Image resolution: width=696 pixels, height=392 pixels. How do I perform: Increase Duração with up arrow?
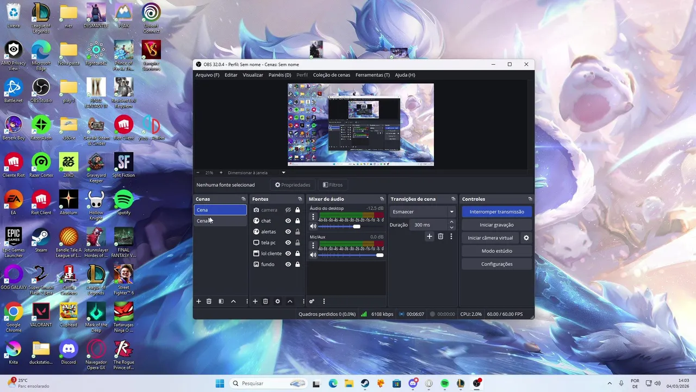pyautogui.click(x=451, y=222)
